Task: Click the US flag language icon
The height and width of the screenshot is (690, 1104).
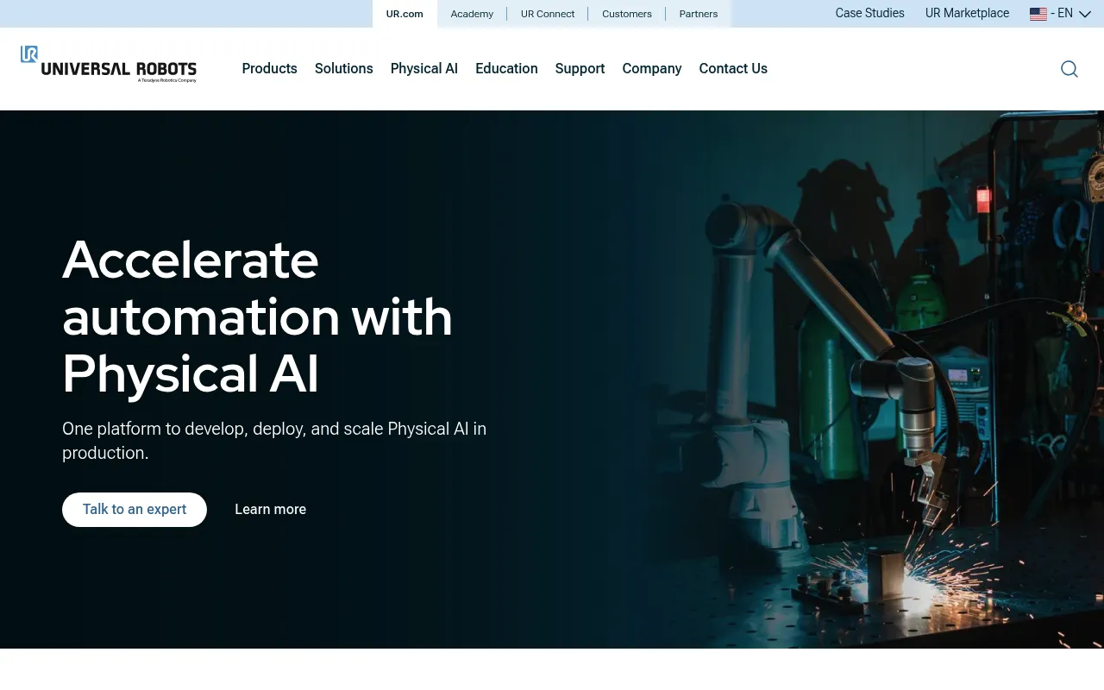Action: point(1038,14)
